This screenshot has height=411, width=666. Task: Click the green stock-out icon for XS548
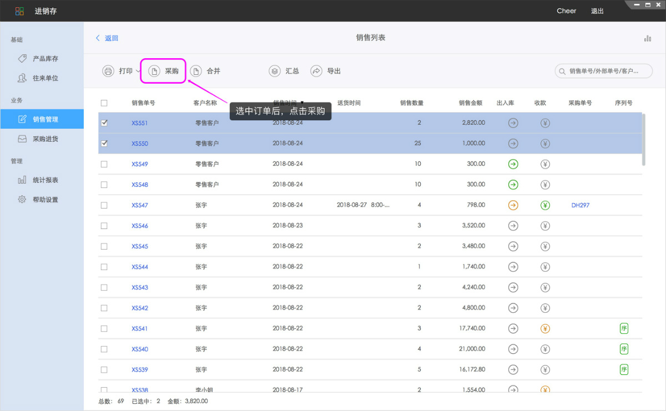(x=513, y=185)
